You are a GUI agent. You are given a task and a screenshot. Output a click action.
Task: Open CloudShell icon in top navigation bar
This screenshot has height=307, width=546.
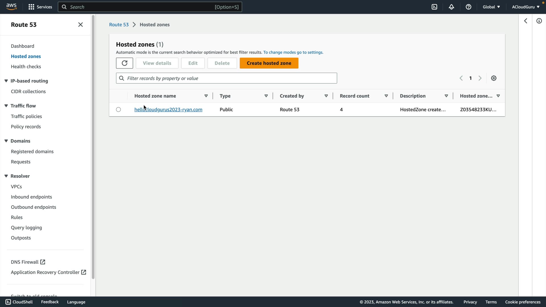pos(434,7)
